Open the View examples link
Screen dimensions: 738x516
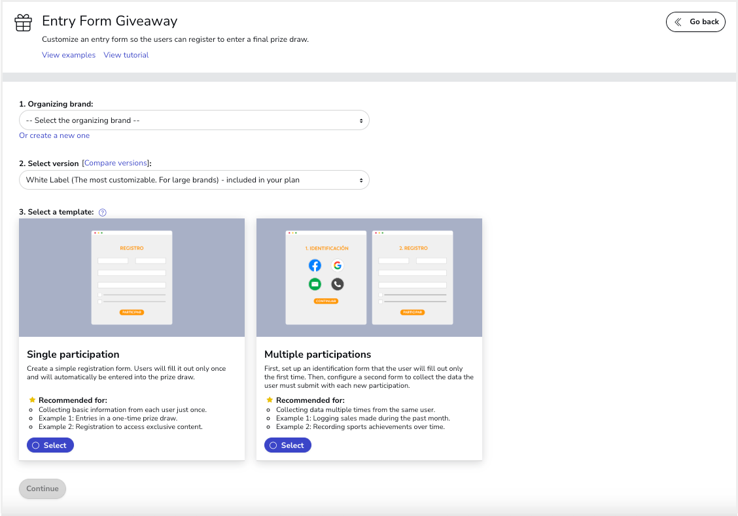[69, 55]
